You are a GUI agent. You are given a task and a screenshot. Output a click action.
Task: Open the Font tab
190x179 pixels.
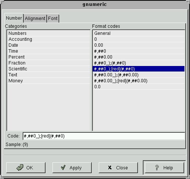53,19
